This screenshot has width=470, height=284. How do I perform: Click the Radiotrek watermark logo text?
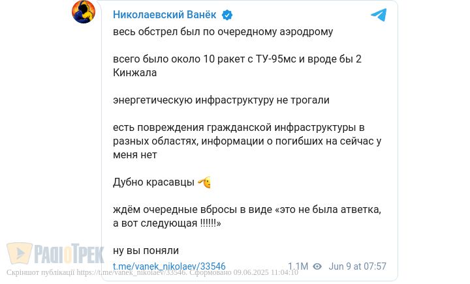(68, 253)
